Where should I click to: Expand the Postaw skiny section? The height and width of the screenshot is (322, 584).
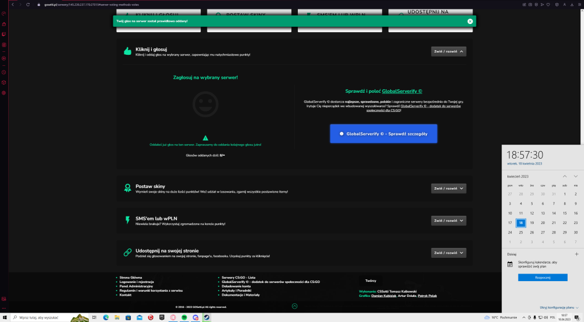point(449,188)
